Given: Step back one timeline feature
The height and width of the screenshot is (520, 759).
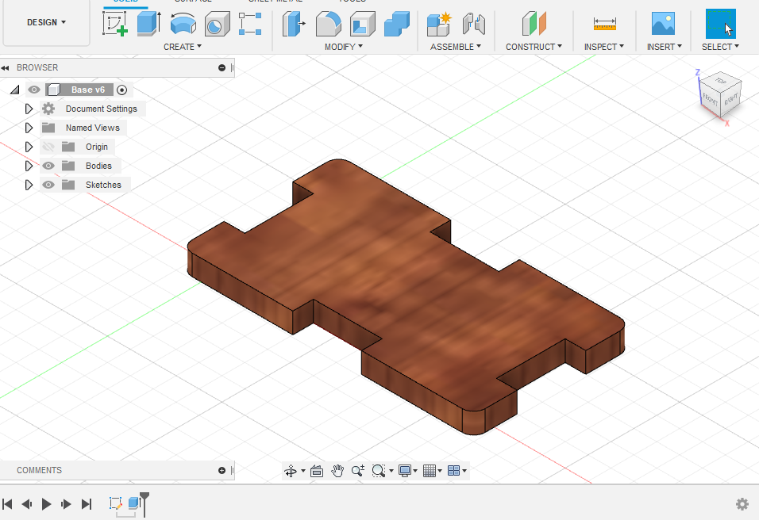Looking at the screenshot, I should (x=27, y=504).
